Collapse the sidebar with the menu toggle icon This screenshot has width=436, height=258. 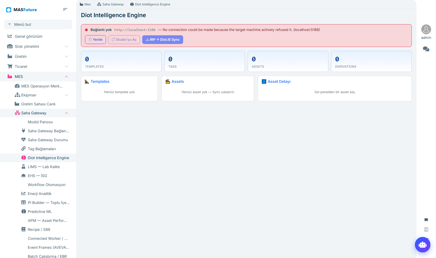65,10
